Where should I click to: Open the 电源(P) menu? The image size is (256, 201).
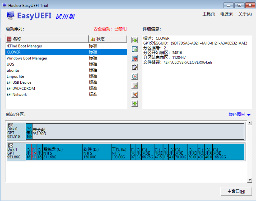point(227,14)
